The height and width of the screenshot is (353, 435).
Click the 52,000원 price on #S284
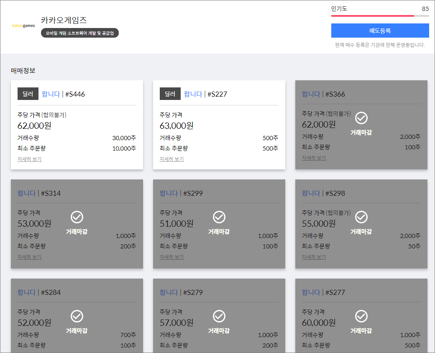click(34, 323)
